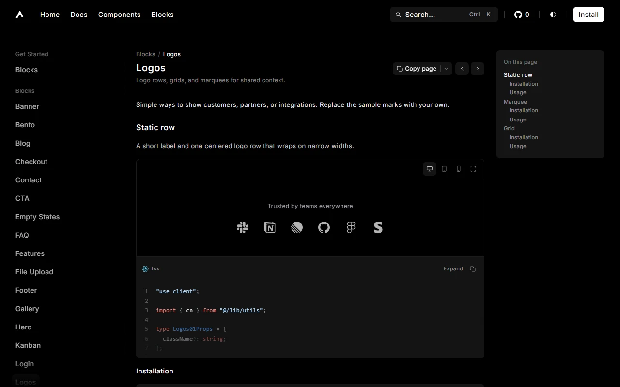Click the Installation heading below code block
620x387 pixels.
(155, 371)
